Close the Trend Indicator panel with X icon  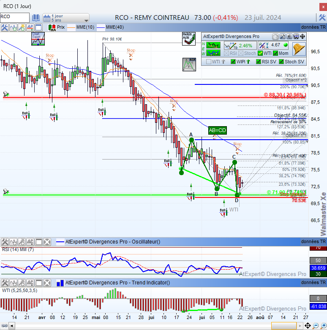47,283
